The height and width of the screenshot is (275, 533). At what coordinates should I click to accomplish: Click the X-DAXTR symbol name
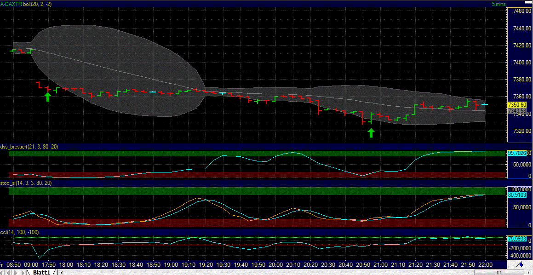coord(11,4)
